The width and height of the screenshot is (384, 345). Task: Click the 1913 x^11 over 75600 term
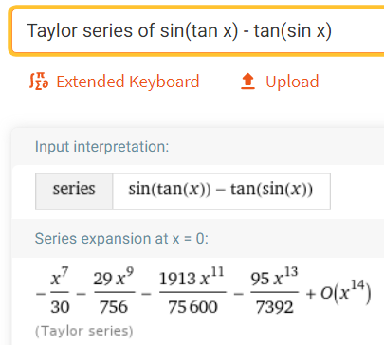[192, 291]
